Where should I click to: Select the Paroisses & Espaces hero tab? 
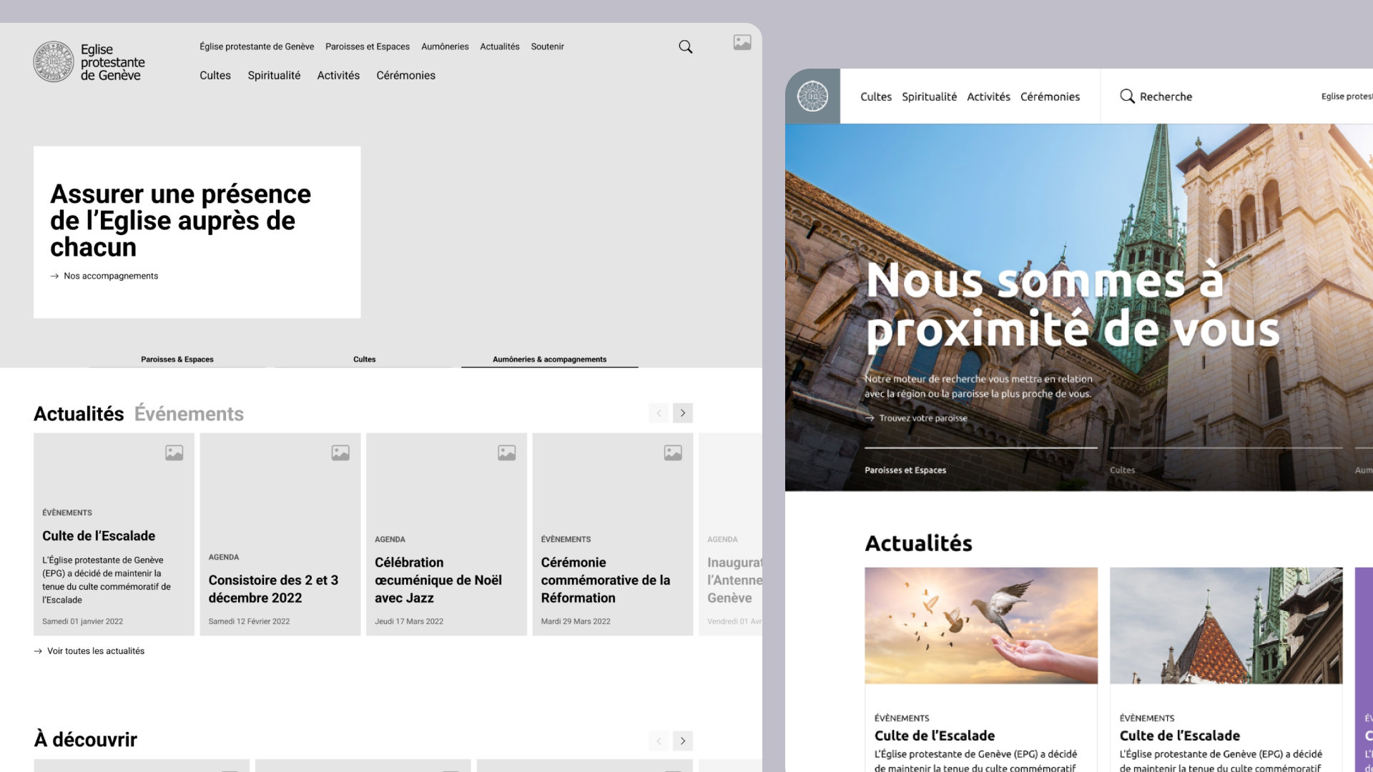click(177, 360)
